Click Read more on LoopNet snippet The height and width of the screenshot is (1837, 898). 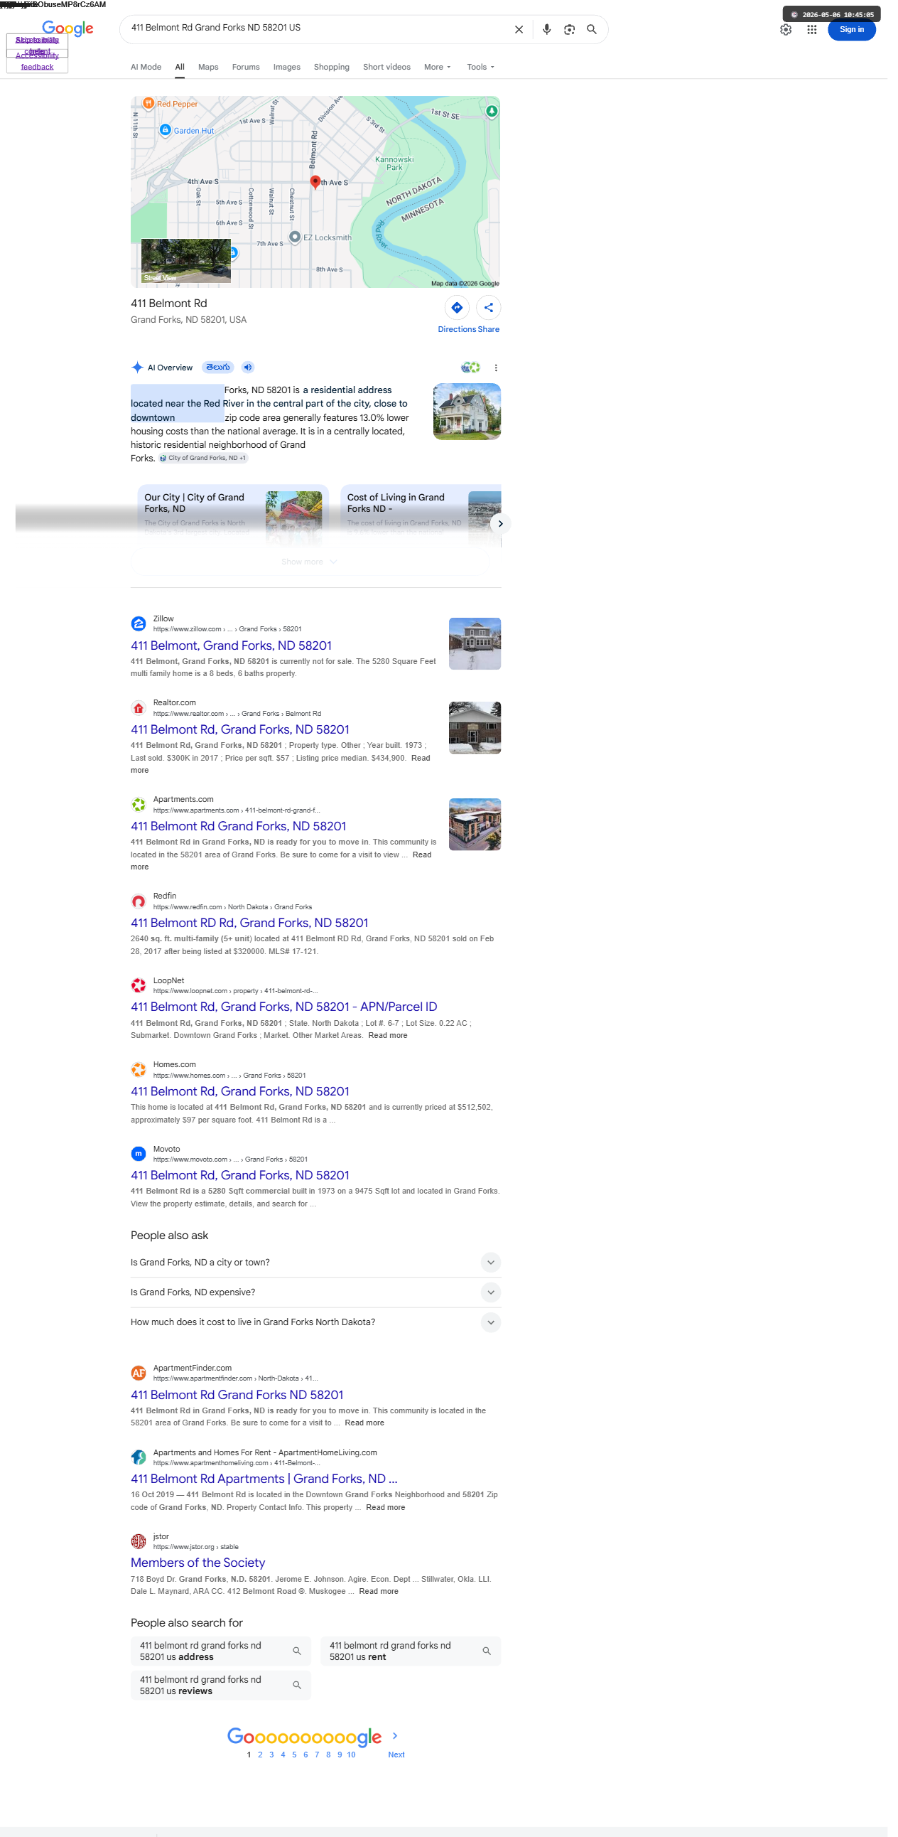pyautogui.click(x=388, y=1036)
